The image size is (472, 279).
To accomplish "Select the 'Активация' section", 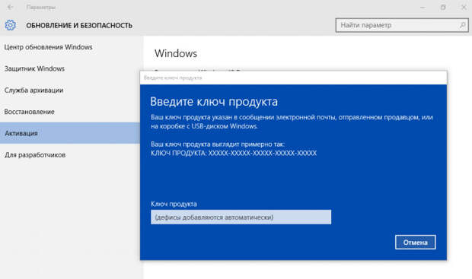I will 71,133.
